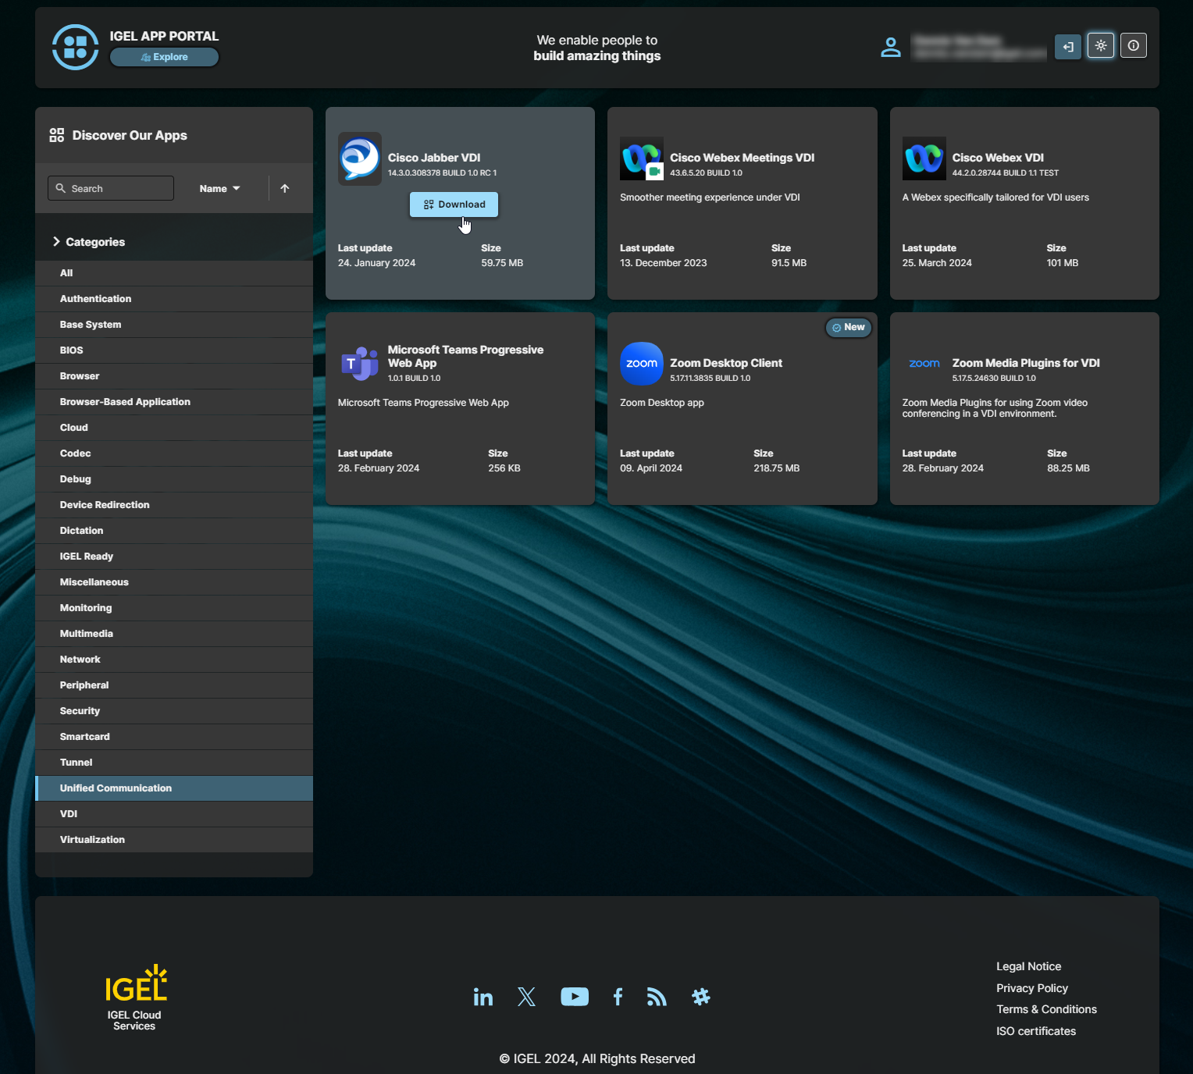Open the info icon in header
Viewport: 1193px width, 1074px height.
pos(1133,46)
